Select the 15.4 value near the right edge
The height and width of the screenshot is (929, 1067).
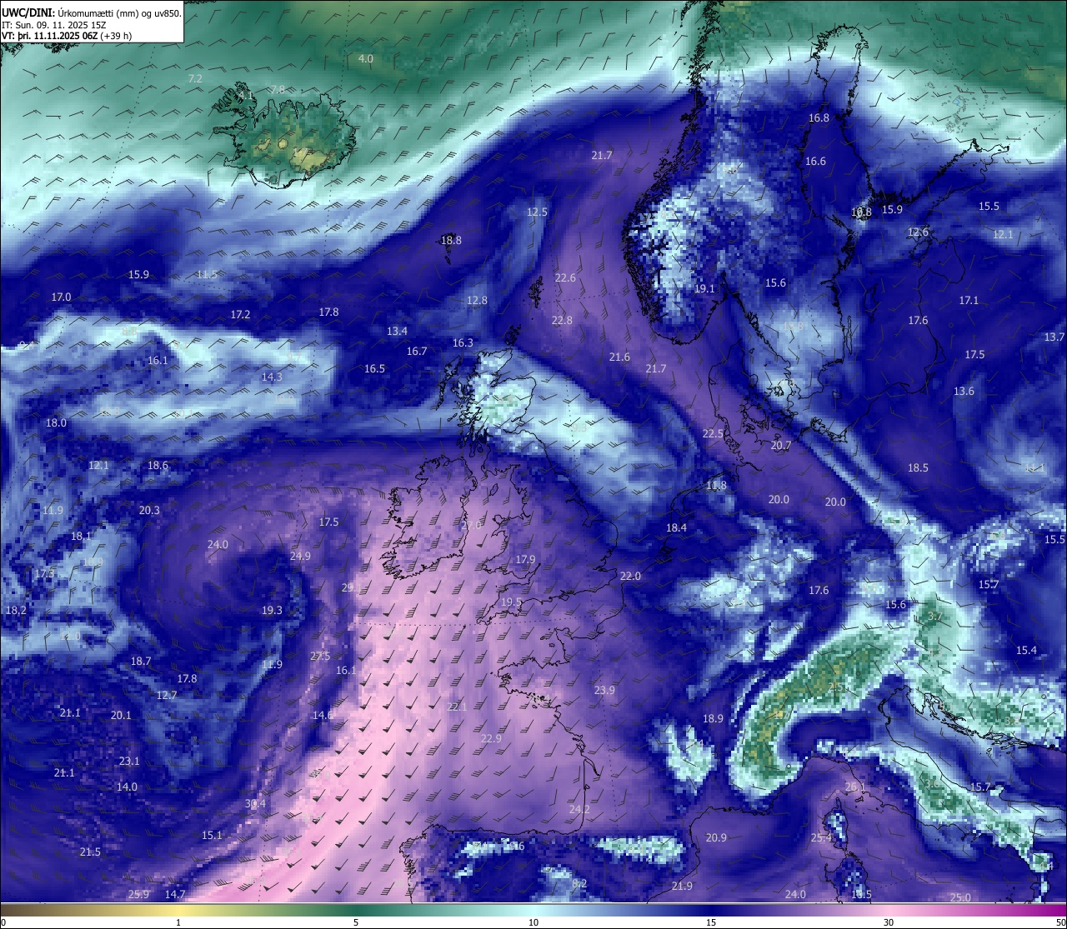point(1026,651)
